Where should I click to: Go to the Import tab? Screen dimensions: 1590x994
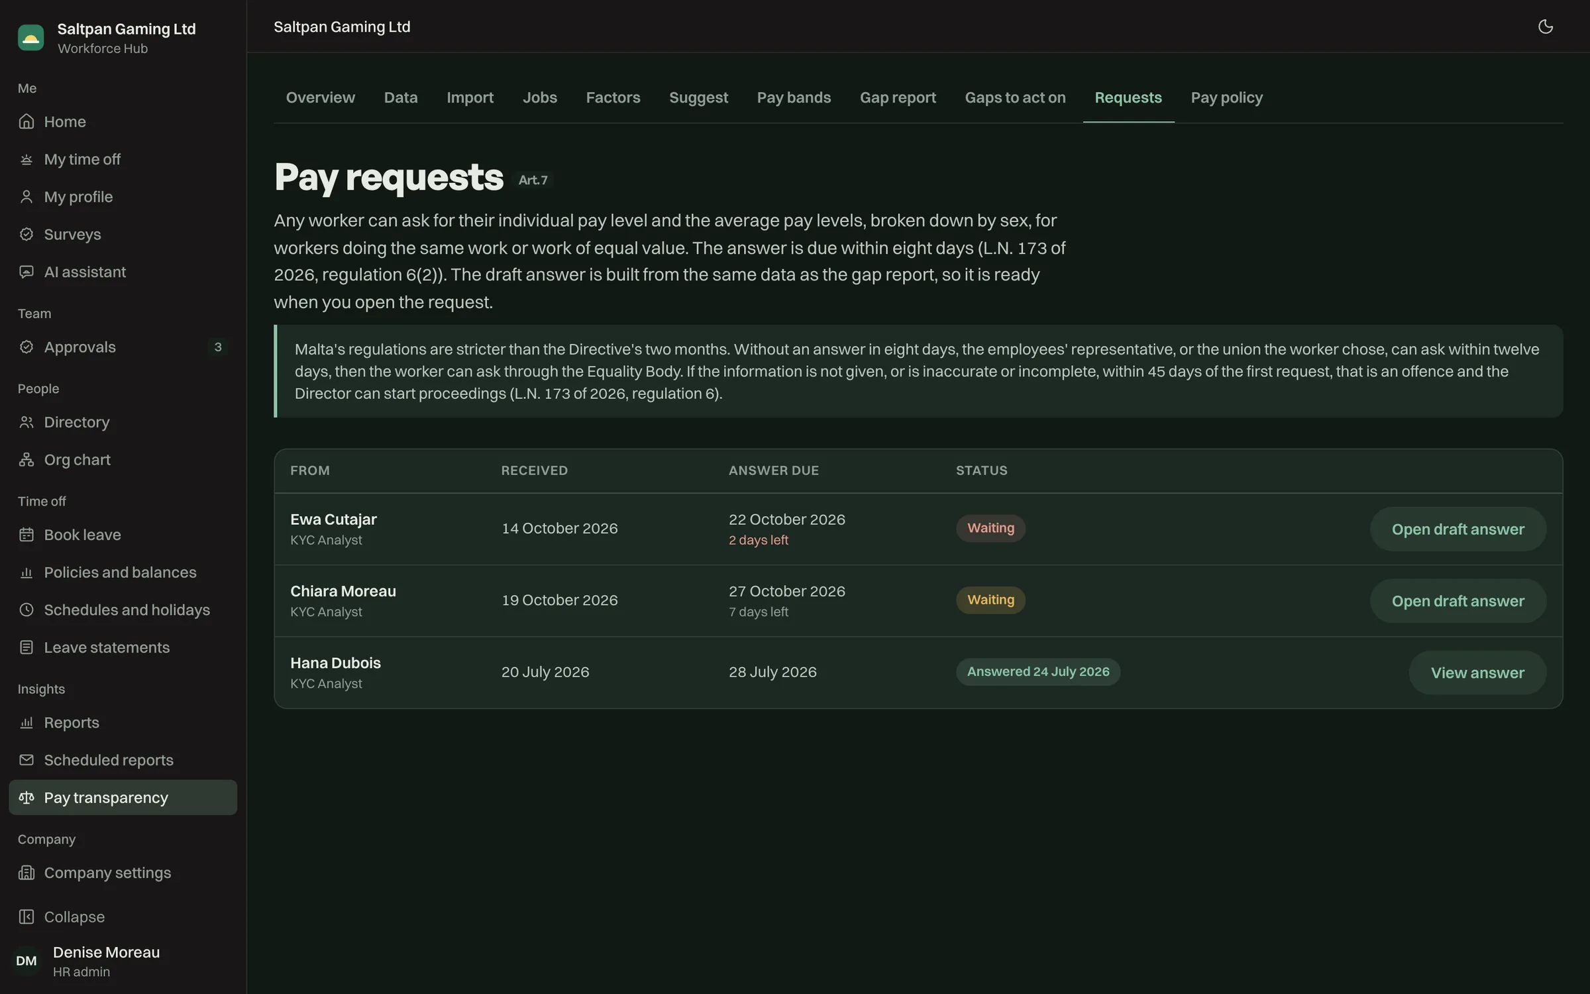click(470, 97)
